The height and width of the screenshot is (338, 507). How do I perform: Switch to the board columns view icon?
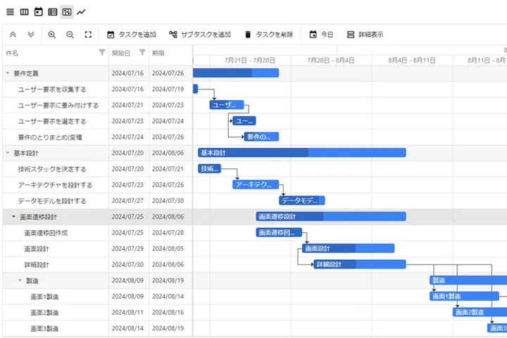[24, 12]
